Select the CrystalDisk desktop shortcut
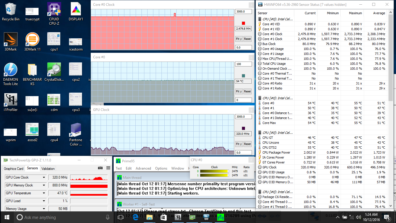 coord(54,72)
